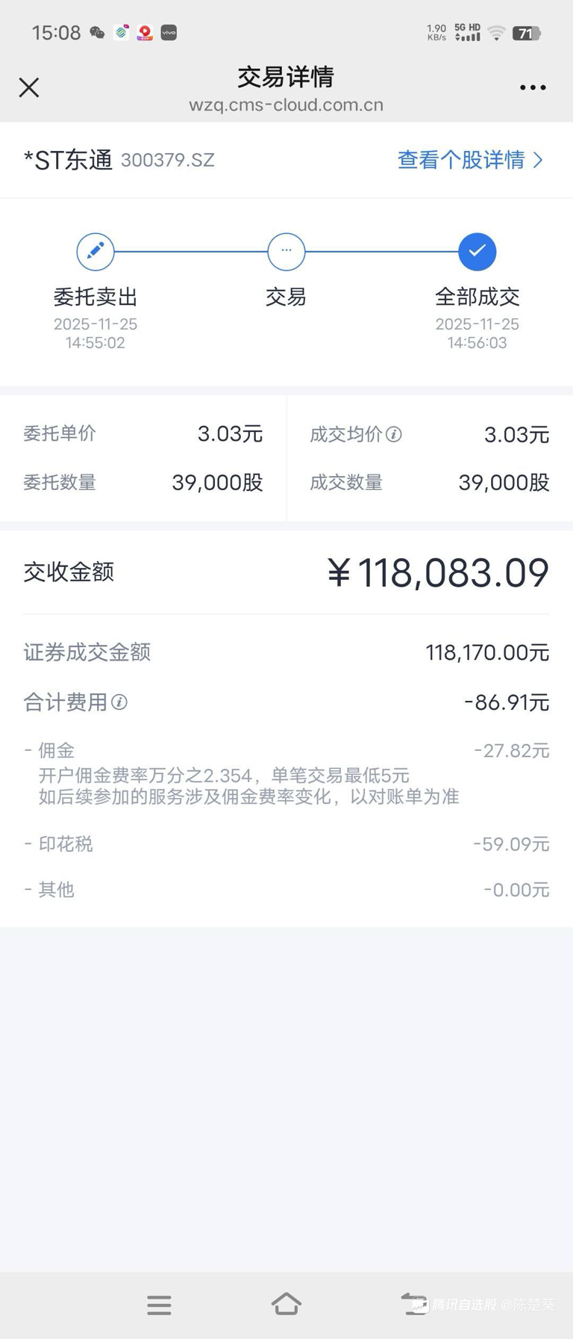Tap the wzq.cms-cloud.com.cn URL text
Image resolution: width=573 pixels, height=1339 pixels.
(x=286, y=105)
